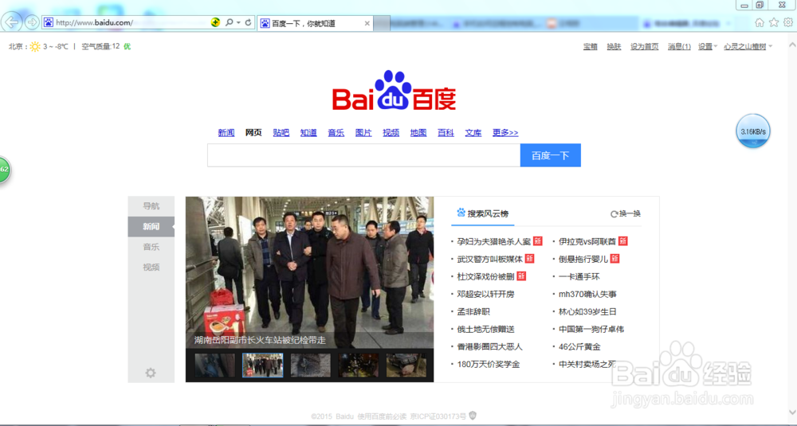Viewport: 797px width, 426px height.
Task: Open hot search 邓超安以轩开房
Action: 485,294
